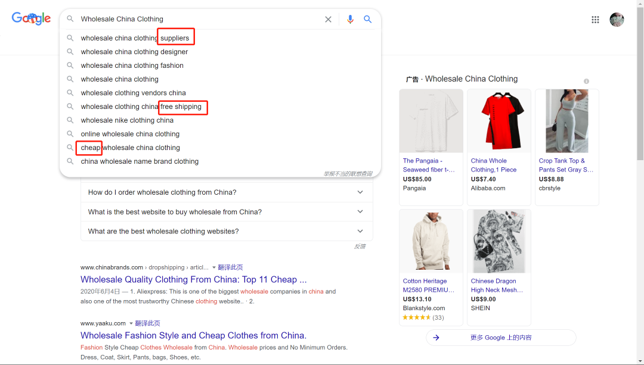Clear the search box with the X icon
This screenshot has width=644, height=365.
pyautogui.click(x=328, y=19)
